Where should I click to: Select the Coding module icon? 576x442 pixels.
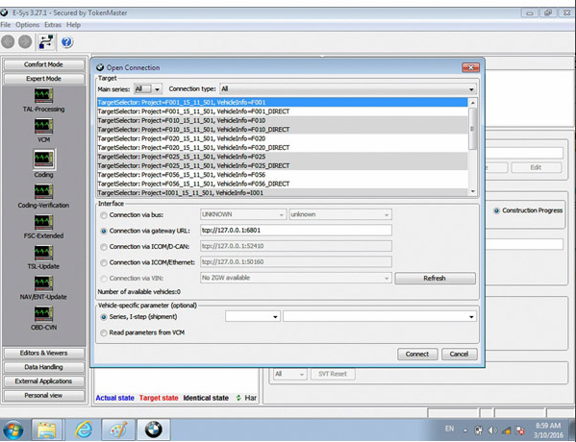click(43, 159)
